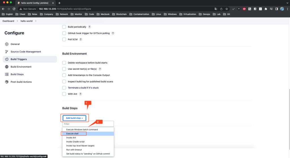Collapse the Add build step dropdown
The height and width of the screenshot is (158, 290).
(x=74, y=118)
